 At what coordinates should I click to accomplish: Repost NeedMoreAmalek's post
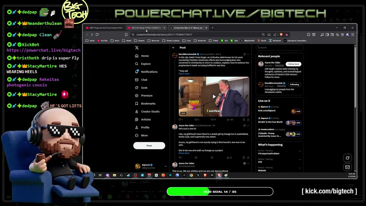[196, 120]
